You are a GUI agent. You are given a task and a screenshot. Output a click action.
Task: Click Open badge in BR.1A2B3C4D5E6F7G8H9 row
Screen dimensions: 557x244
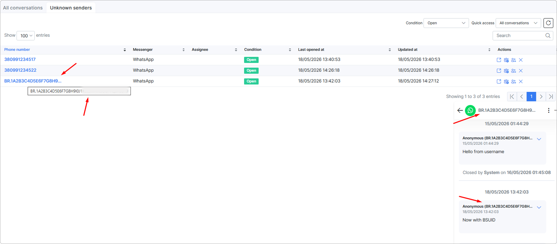click(251, 81)
